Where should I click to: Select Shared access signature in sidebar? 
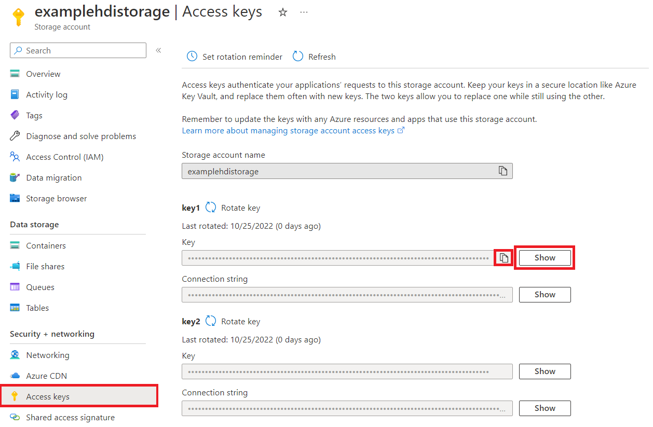(x=70, y=418)
